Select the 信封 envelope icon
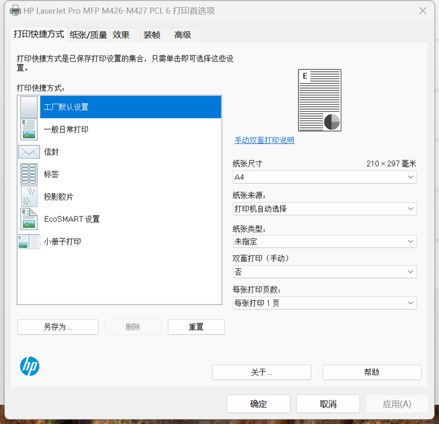The width and height of the screenshot is (439, 424). (29, 152)
